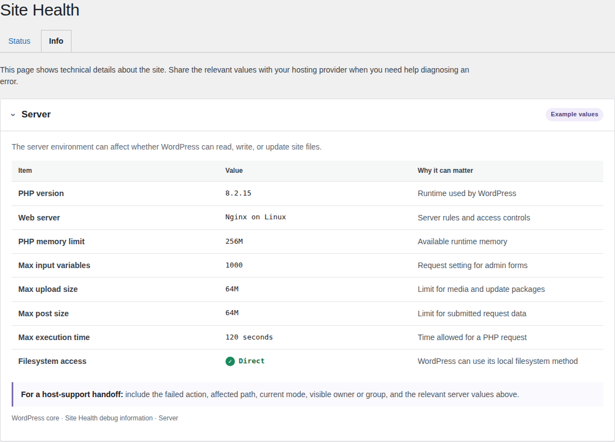Image resolution: width=615 pixels, height=442 pixels.
Task: Select the 64M Max upload size value
Action: [232, 289]
